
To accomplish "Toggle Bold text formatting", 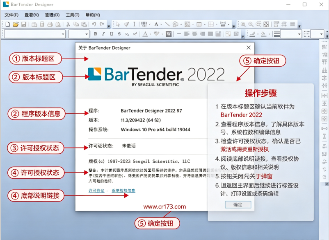I will click(x=96, y=34).
